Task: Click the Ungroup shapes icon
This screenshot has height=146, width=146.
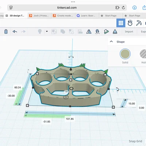Action: [72, 31]
